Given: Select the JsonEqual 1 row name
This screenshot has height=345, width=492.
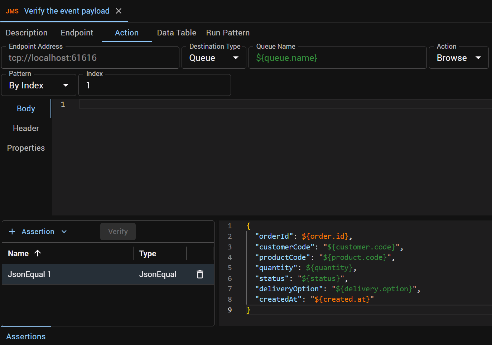Looking at the screenshot, I should coord(29,274).
